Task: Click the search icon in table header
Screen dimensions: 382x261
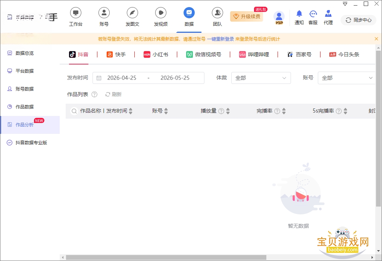Action: tap(74, 111)
